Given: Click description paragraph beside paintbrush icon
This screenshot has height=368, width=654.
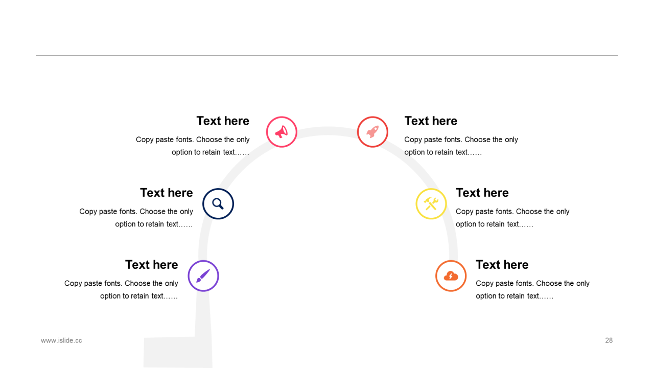Looking at the screenshot, I should pos(121,290).
